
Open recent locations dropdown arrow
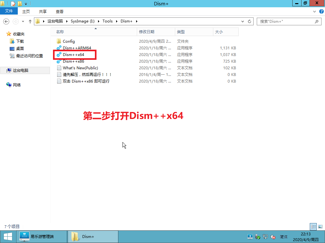coord(23,21)
